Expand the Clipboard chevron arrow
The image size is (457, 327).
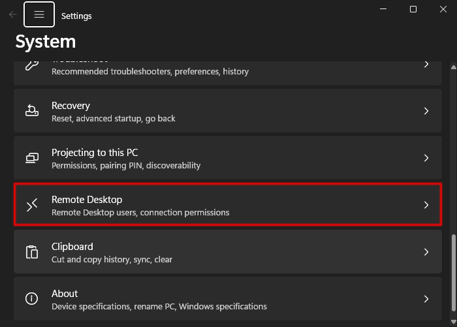point(426,252)
